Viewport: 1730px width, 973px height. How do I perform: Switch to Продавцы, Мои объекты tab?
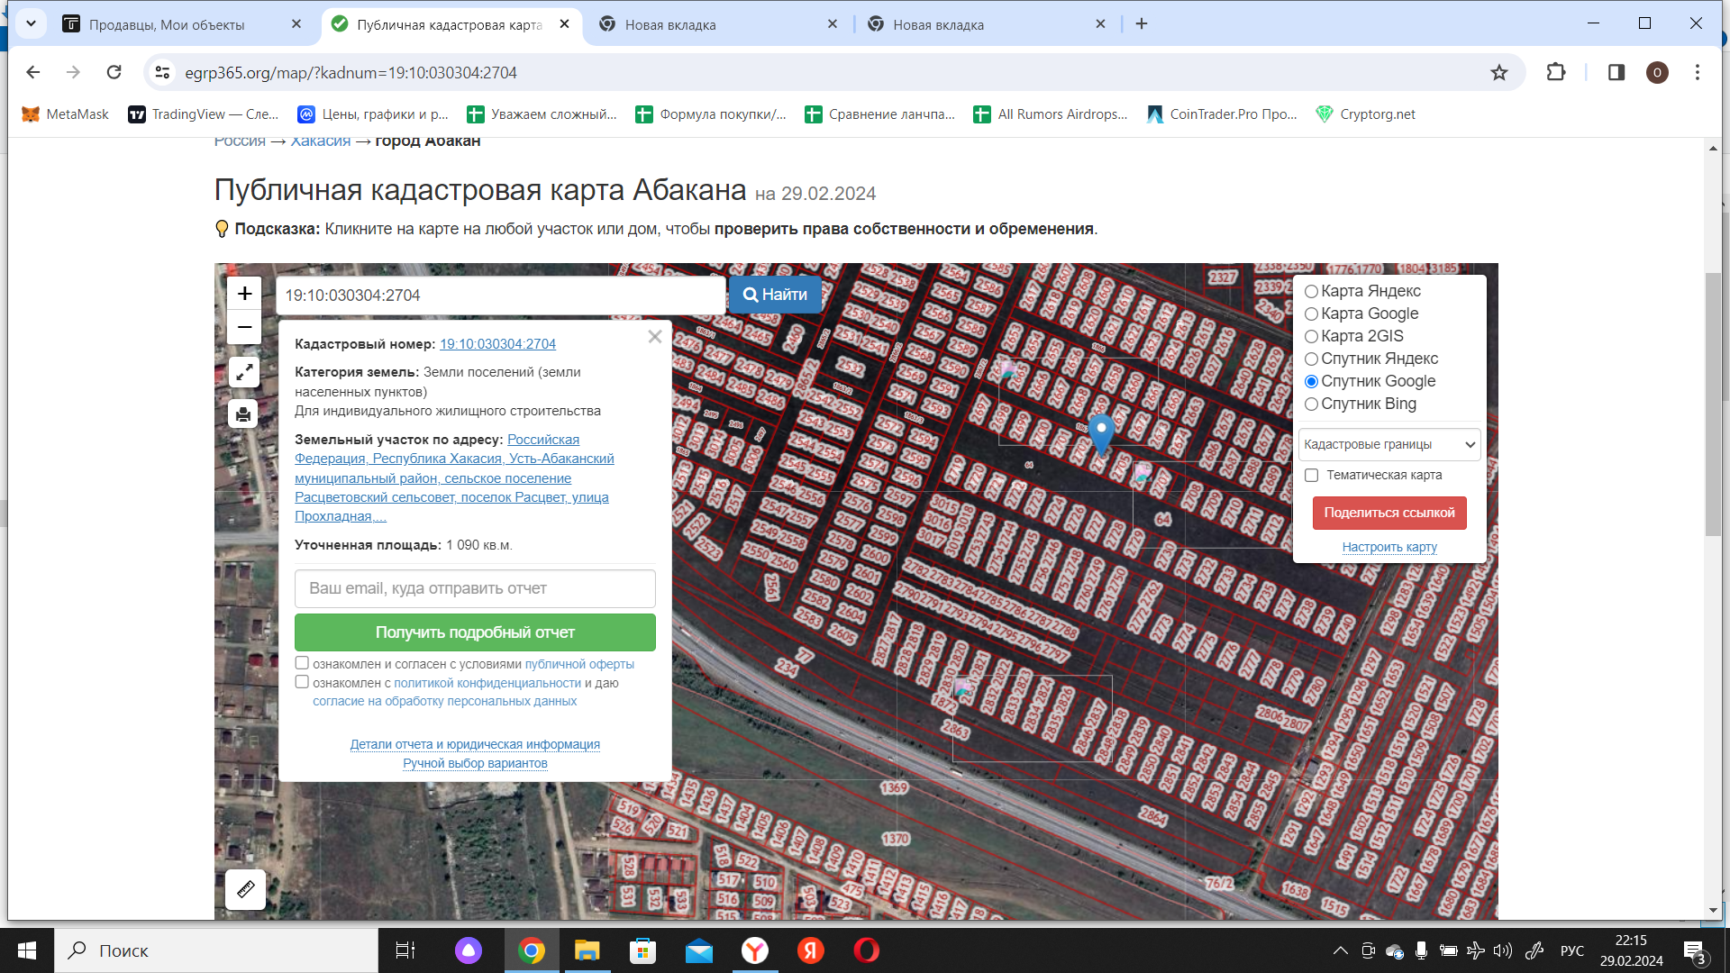pos(167,24)
